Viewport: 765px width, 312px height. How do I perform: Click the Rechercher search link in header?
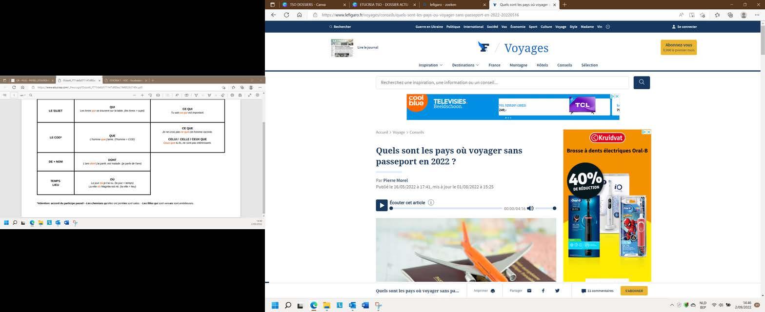340,27
